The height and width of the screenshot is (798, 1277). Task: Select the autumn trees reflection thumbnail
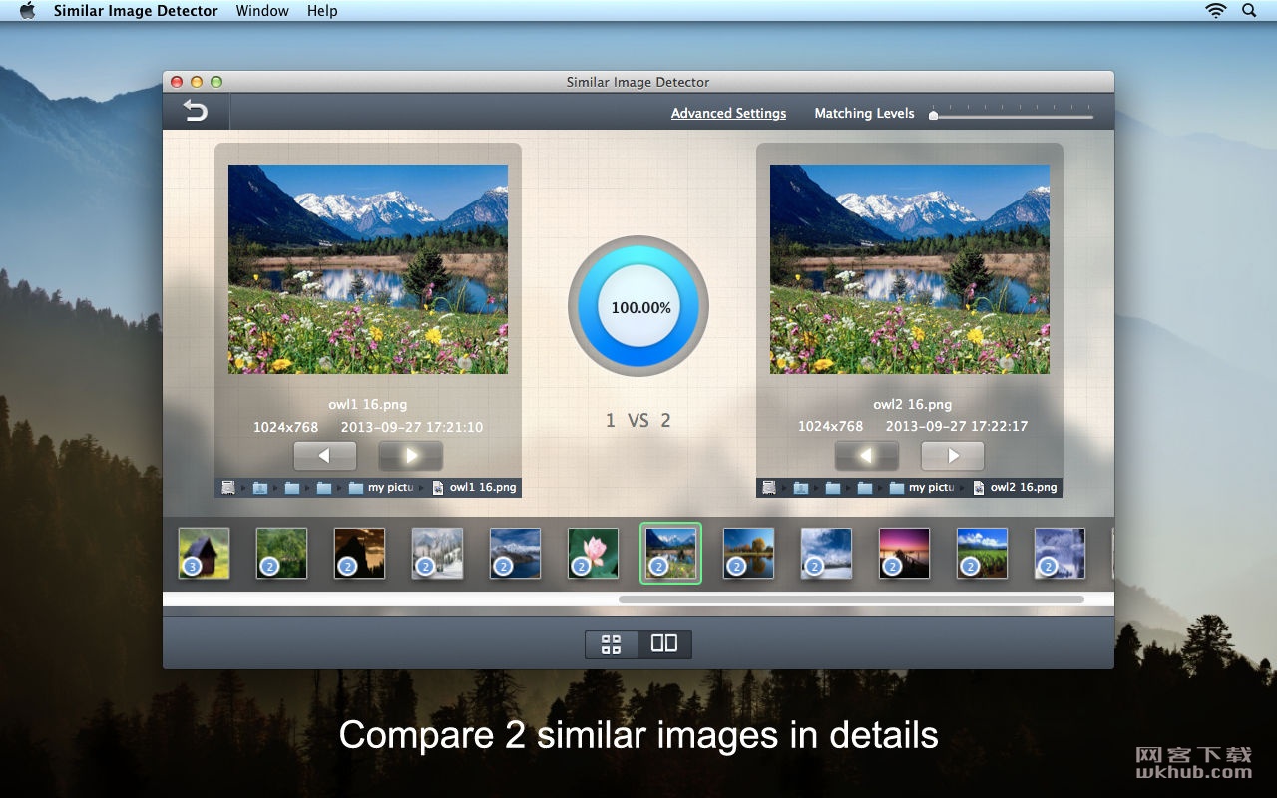point(748,553)
